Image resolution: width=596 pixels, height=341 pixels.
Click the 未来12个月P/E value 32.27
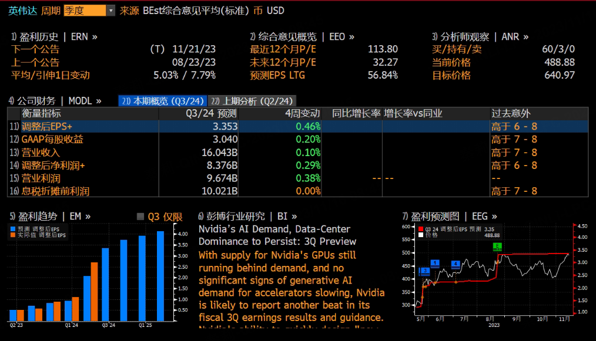(386, 62)
